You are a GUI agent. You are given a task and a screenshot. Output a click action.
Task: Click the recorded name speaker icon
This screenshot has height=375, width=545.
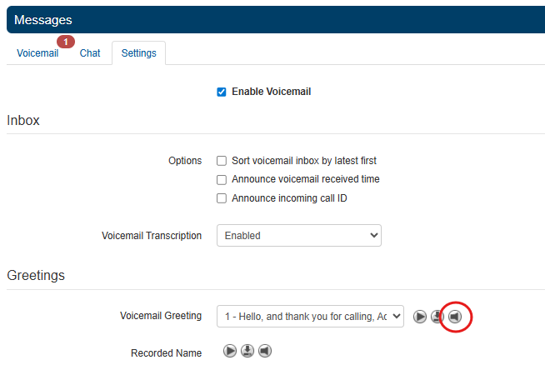click(x=264, y=351)
